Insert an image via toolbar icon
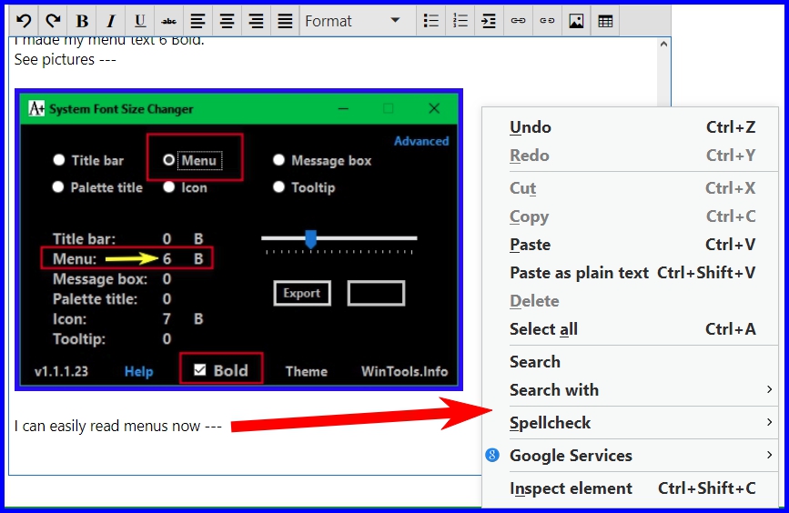This screenshot has width=789, height=513. click(576, 21)
